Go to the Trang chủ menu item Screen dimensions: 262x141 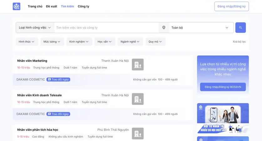click(35, 6)
